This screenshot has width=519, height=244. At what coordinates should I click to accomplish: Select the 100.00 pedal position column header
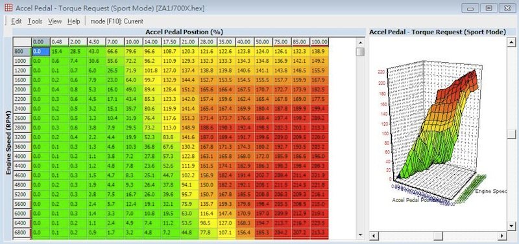click(x=319, y=42)
